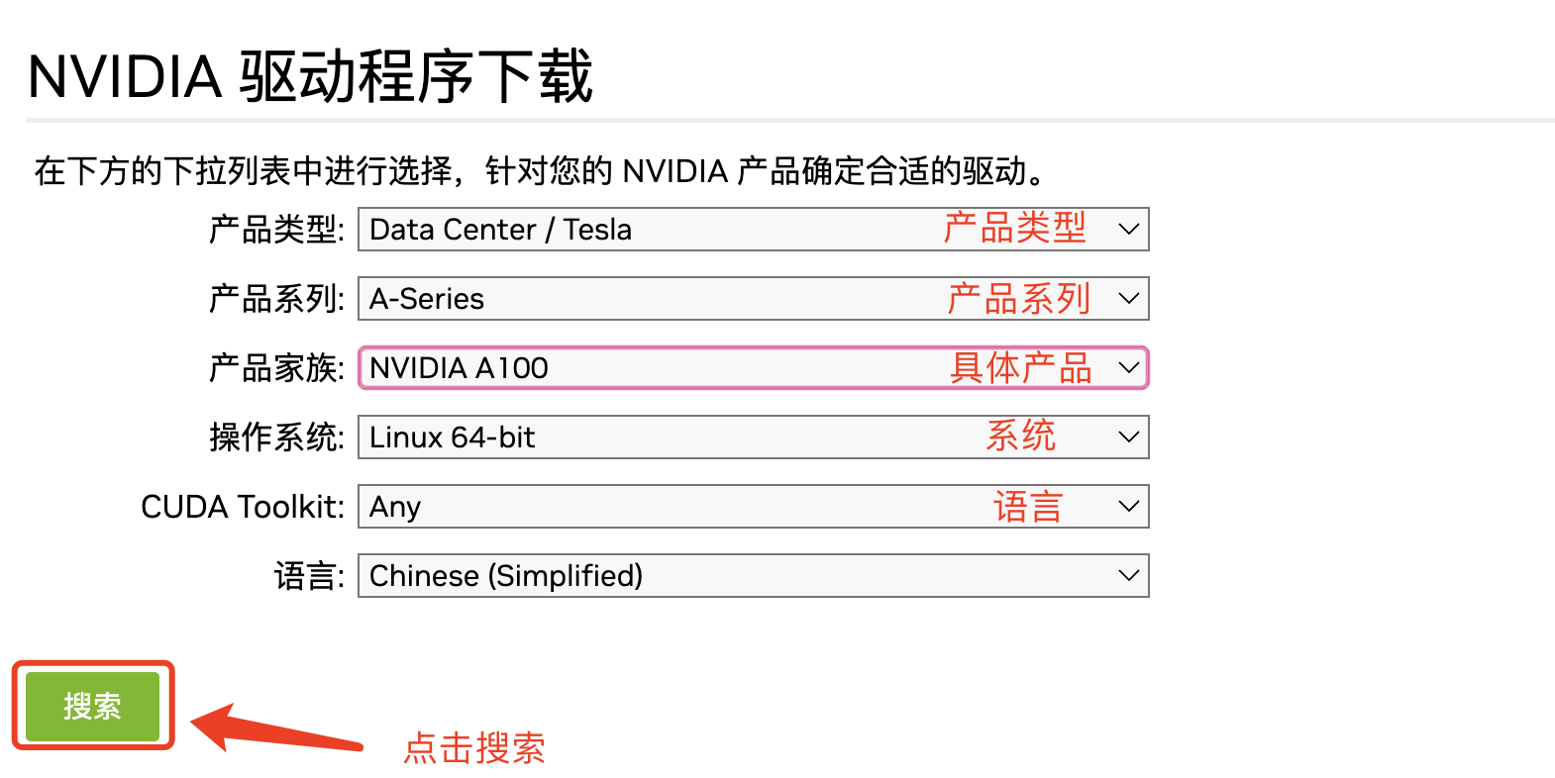Click the chevron on CUDA Toolkit dropdown

1127,506
